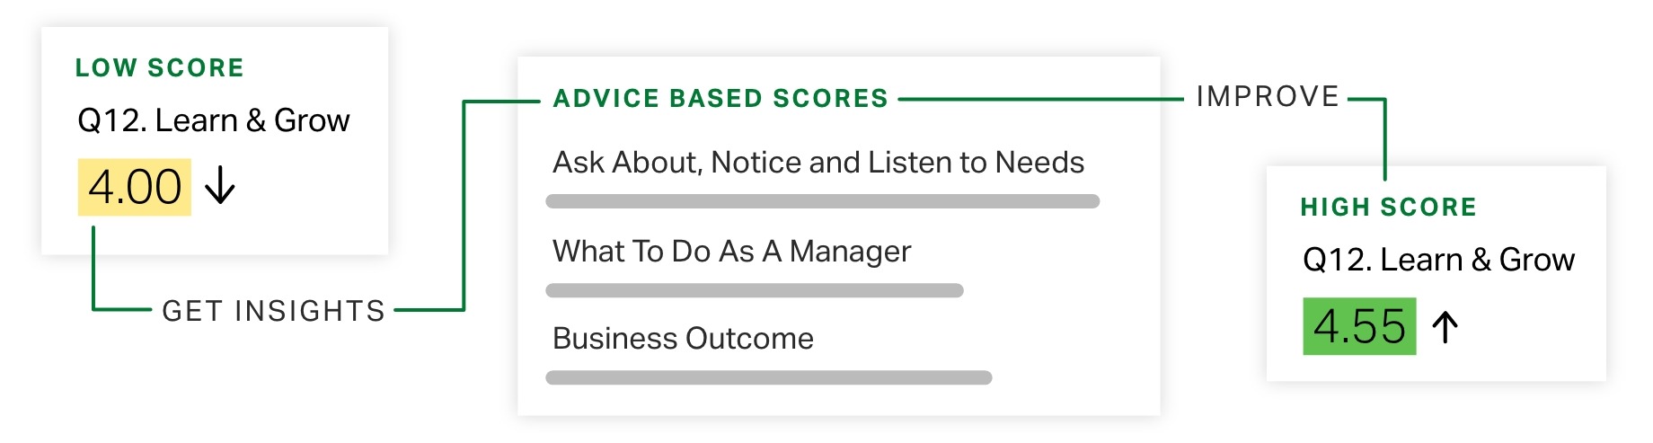Open Q12. Learn & Grow in high score card
Screen dimensions: 1653x443
click(x=1438, y=260)
